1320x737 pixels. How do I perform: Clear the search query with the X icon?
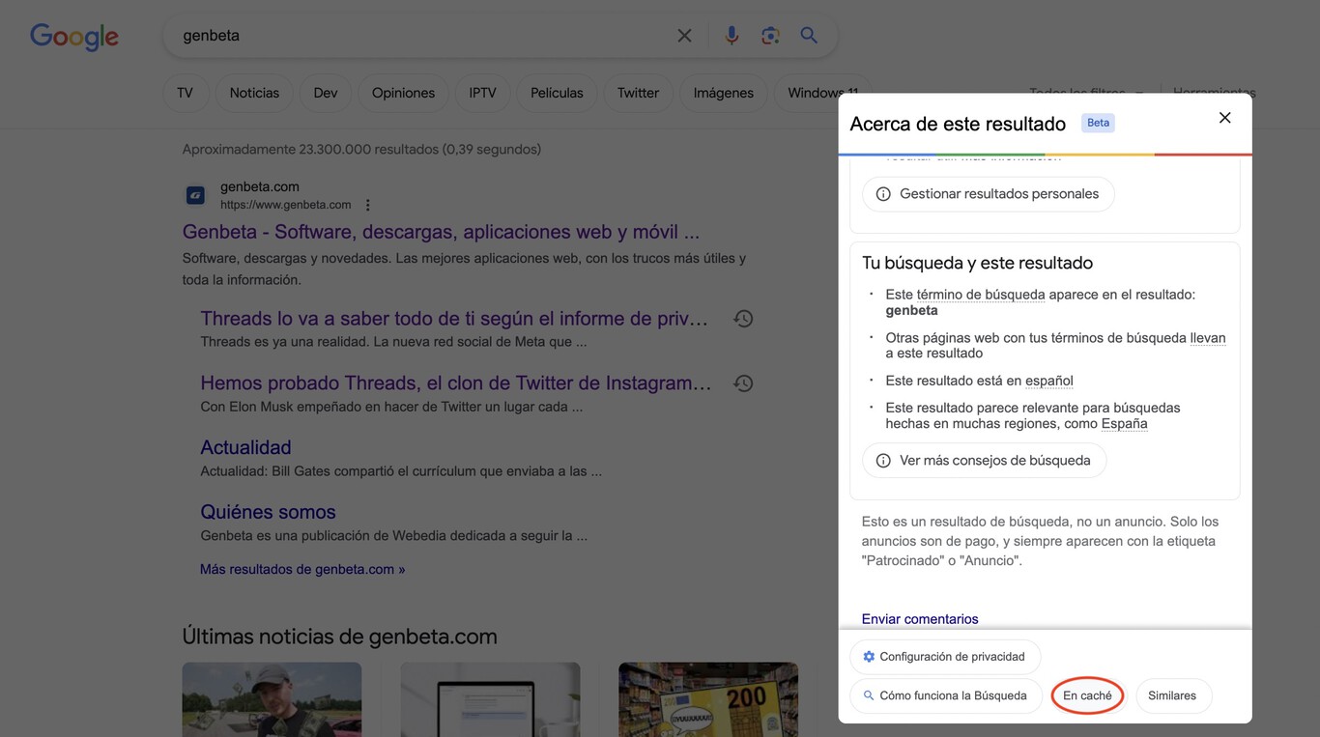tap(683, 34)
